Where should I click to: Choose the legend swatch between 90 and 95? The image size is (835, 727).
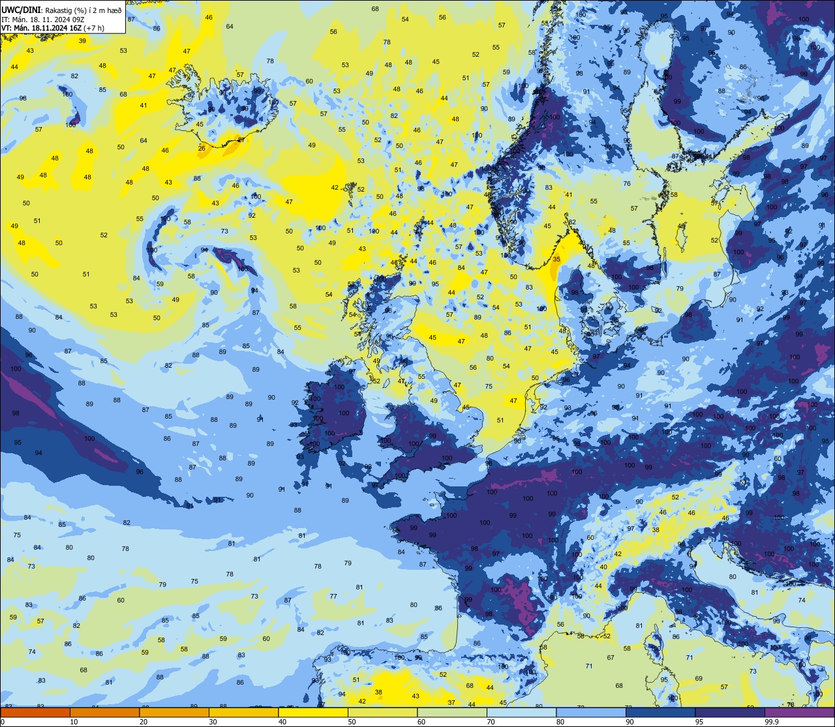(x=661, y=712)
